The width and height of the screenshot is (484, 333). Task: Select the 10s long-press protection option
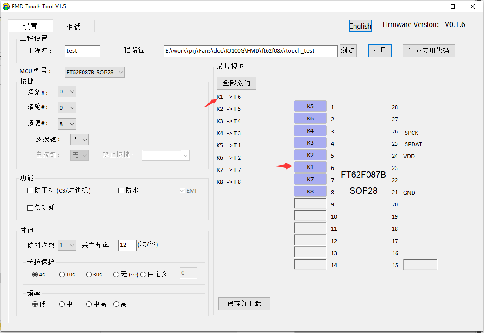point(62,274)
